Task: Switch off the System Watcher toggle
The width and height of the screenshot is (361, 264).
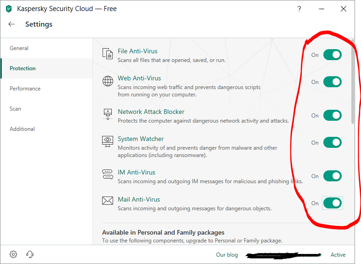Action: 332,142
